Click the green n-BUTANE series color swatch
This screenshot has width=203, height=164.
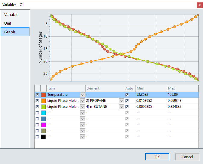43,107
